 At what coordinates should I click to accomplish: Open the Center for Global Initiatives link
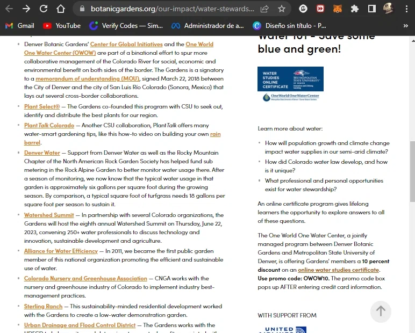[126, 44]
